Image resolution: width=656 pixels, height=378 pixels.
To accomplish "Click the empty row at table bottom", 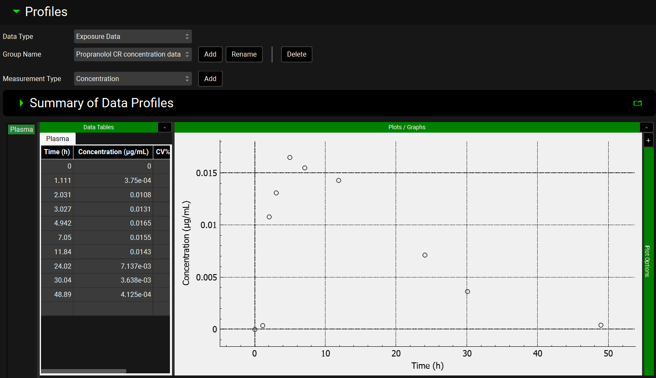I will coord(105,308).
